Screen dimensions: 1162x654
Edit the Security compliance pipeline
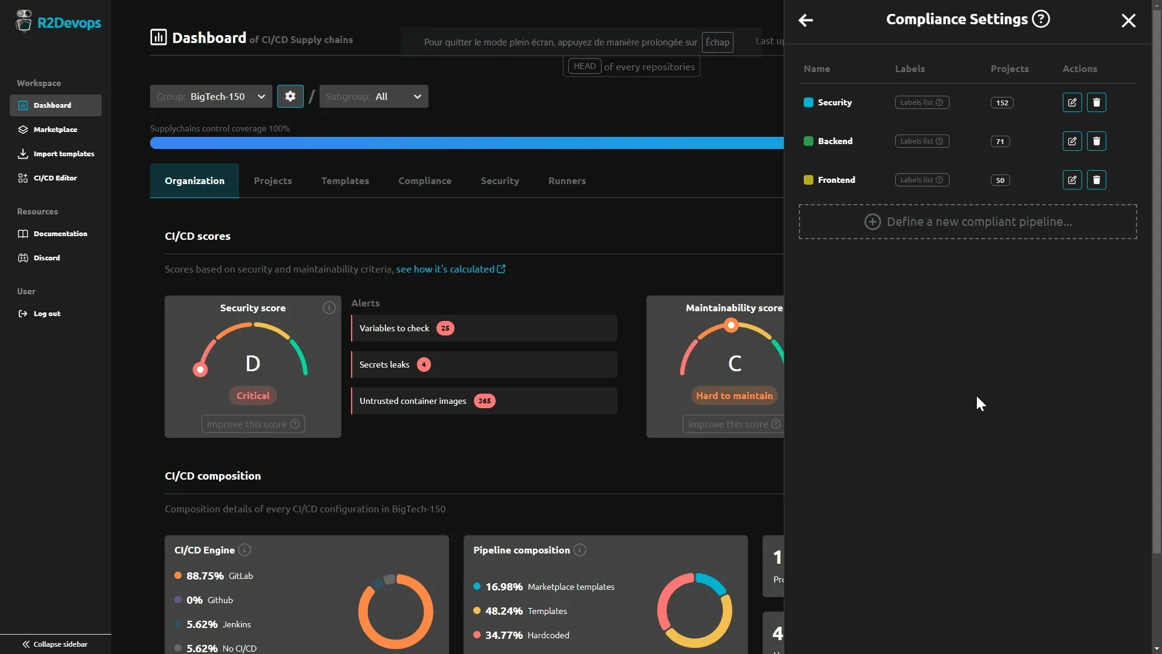(x=1072, y=102)
